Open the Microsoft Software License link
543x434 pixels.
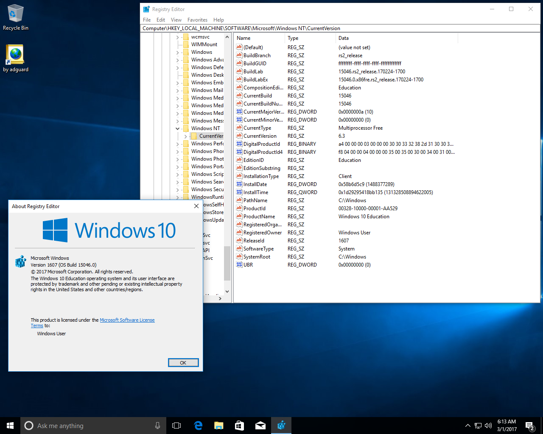click(127, 320)
